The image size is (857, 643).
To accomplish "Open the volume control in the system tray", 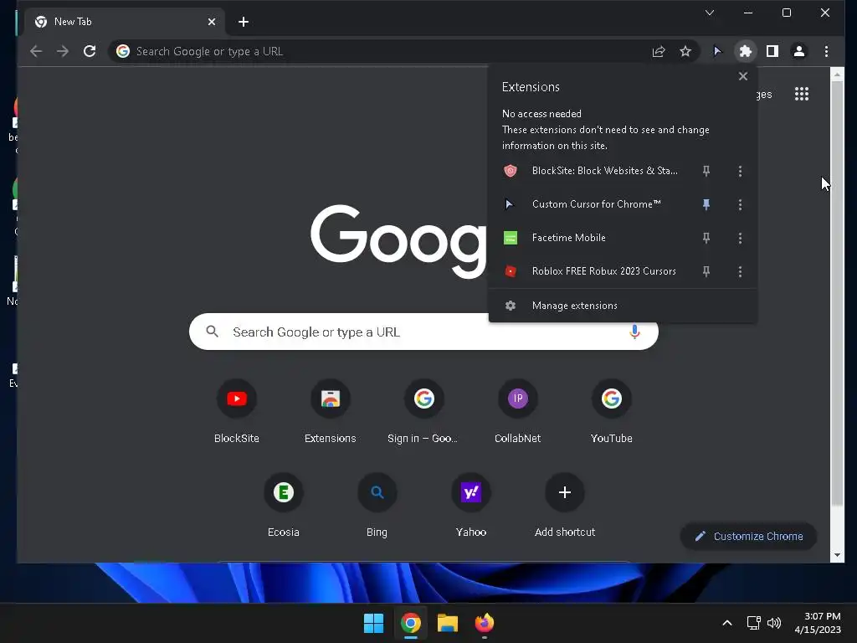I will coord(774,623).
